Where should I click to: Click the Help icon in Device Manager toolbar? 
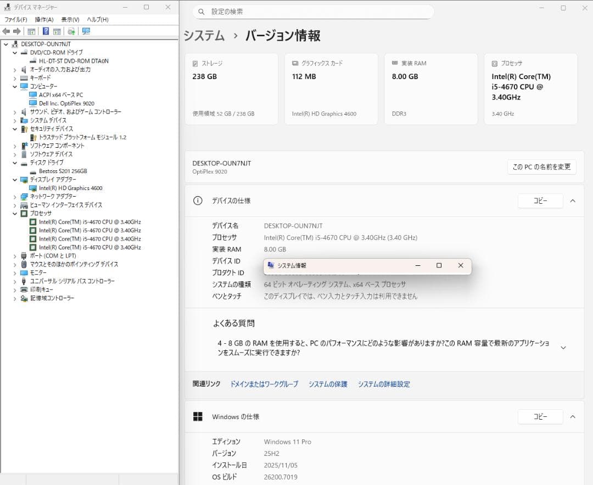[46, 31]
